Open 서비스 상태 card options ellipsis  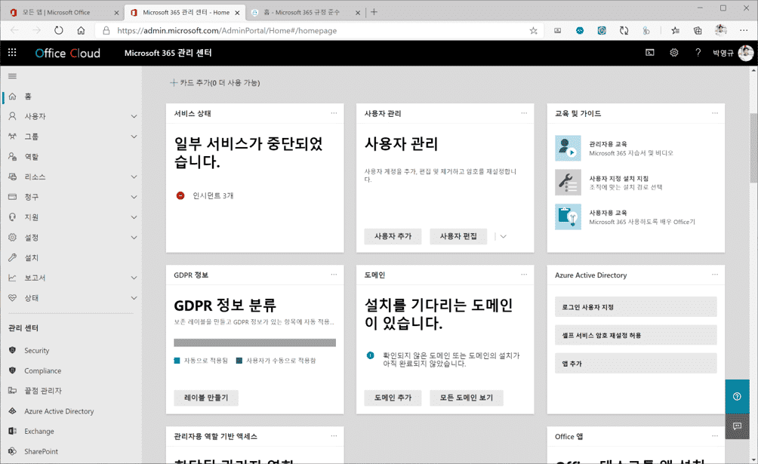[334, 113]
